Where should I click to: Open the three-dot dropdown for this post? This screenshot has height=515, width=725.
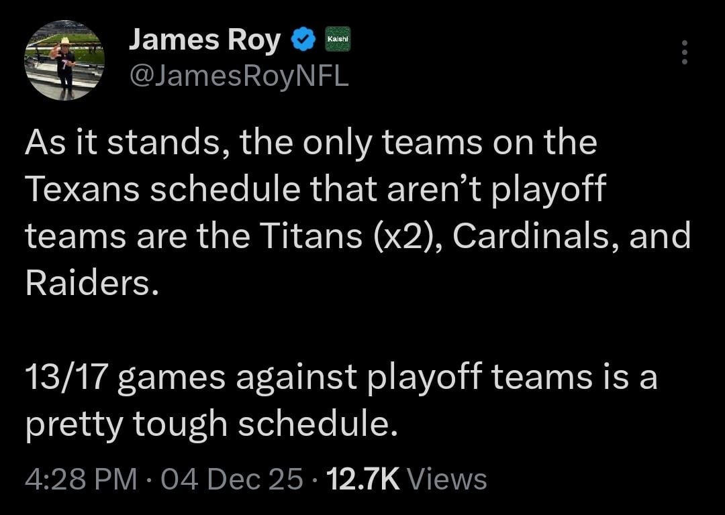pyautogui.click(x=684, y=53)
